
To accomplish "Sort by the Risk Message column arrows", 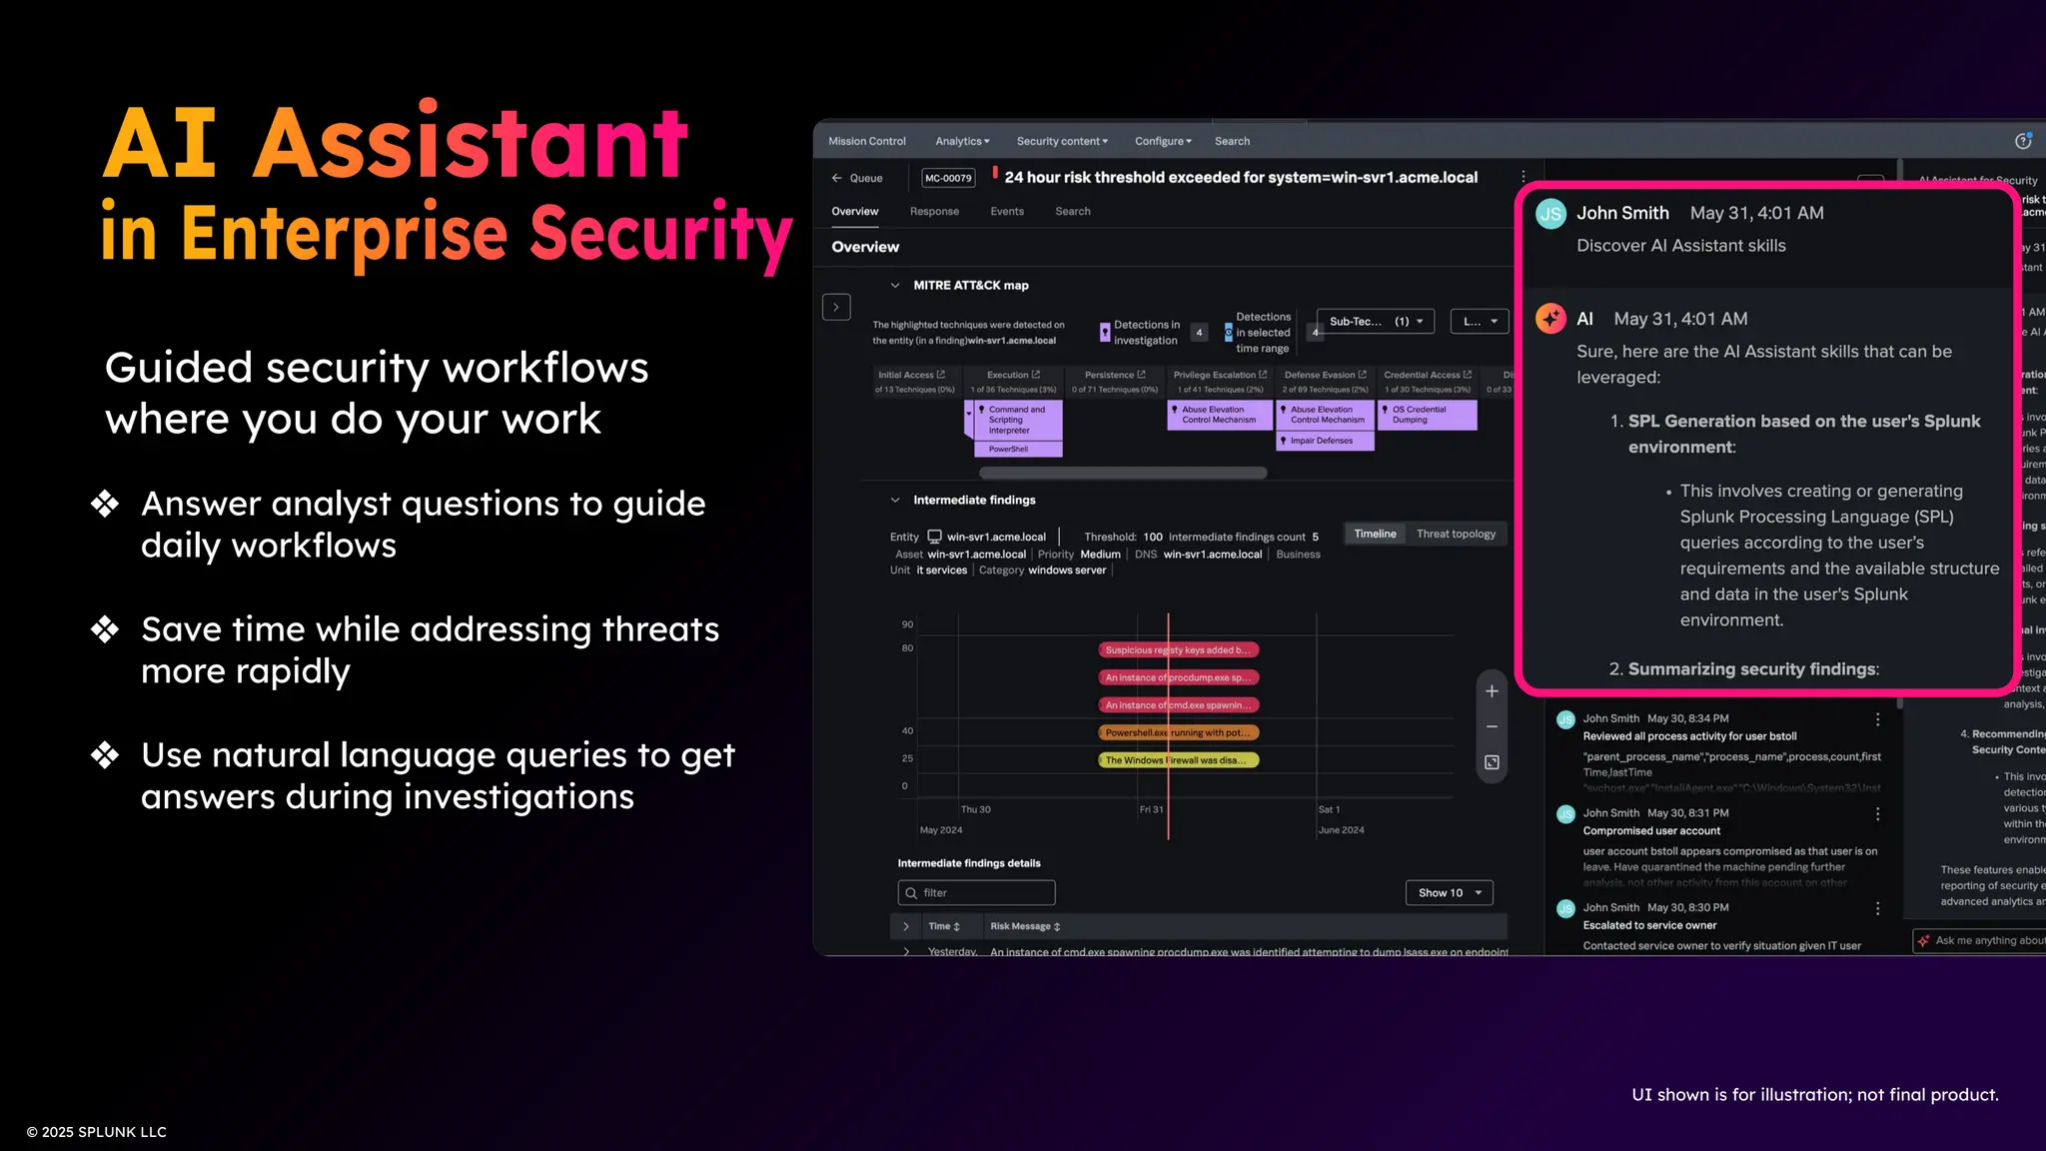I will pyautogui.click(x=1057, y=927).
